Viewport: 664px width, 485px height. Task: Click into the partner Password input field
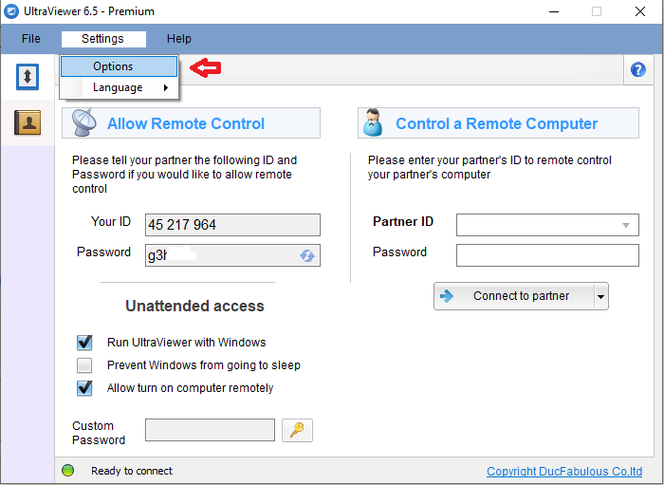[x=547, y=255]
